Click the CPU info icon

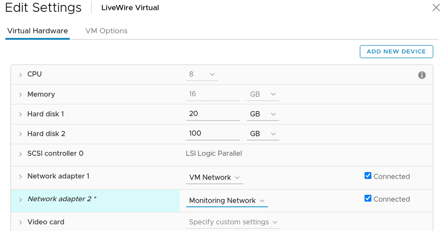coord(422,75)
